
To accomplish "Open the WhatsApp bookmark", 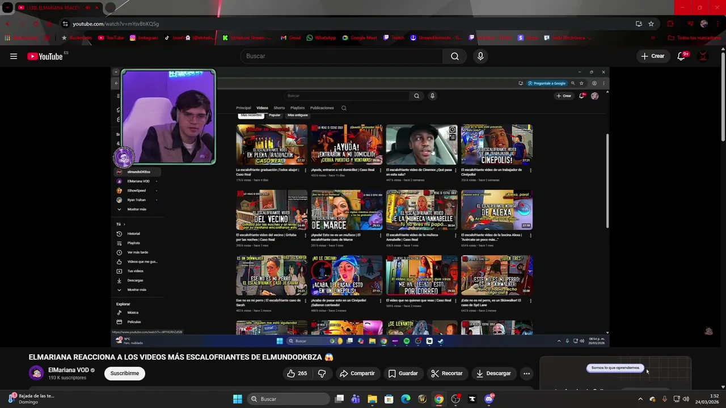I will coord(321,38).
